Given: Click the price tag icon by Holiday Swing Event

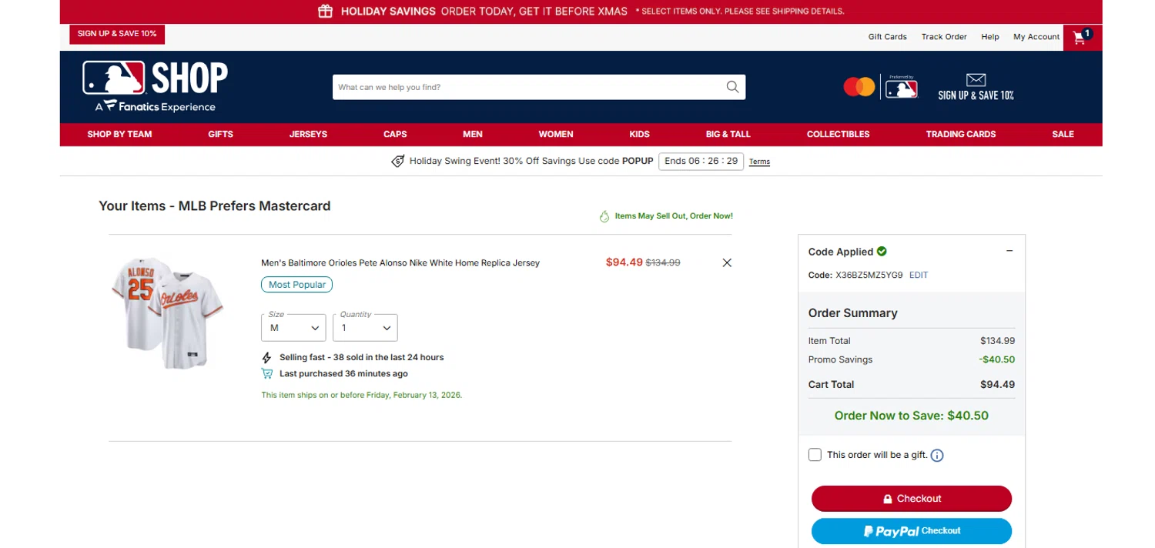Looking at the screenshot, I should tap(398, 162).
